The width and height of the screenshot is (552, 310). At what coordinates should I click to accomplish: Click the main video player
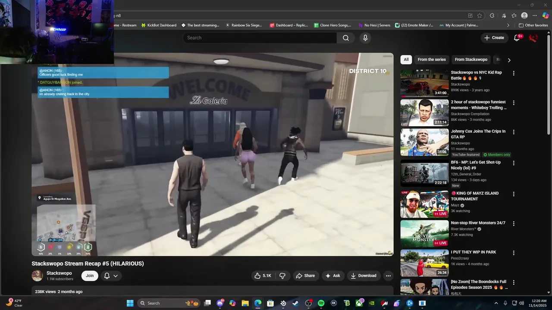click(x=212, y=155)
